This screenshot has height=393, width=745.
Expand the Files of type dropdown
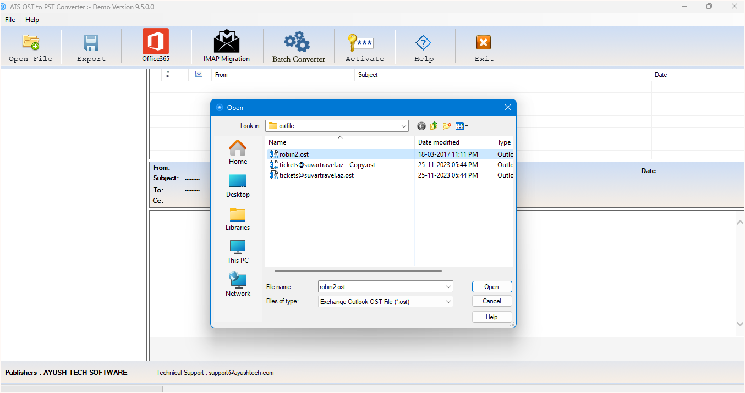point(448,302)
